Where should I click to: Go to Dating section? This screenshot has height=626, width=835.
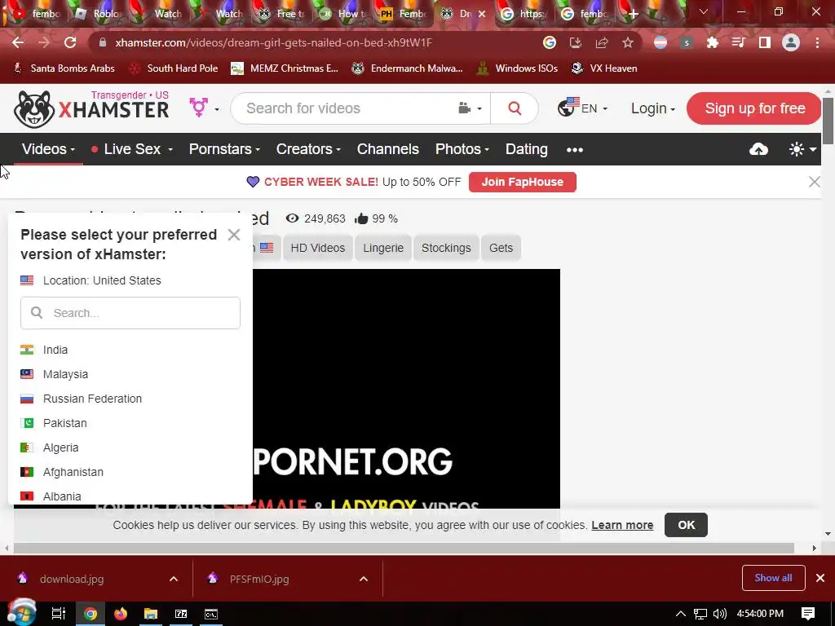click(x=526, y=150)
